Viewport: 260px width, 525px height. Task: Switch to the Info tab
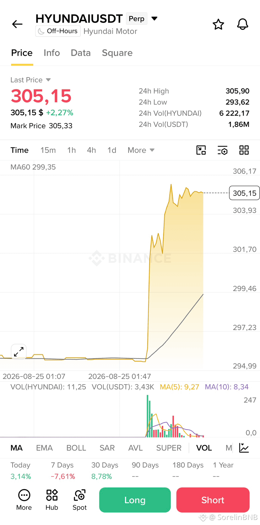tap(52, 53)
